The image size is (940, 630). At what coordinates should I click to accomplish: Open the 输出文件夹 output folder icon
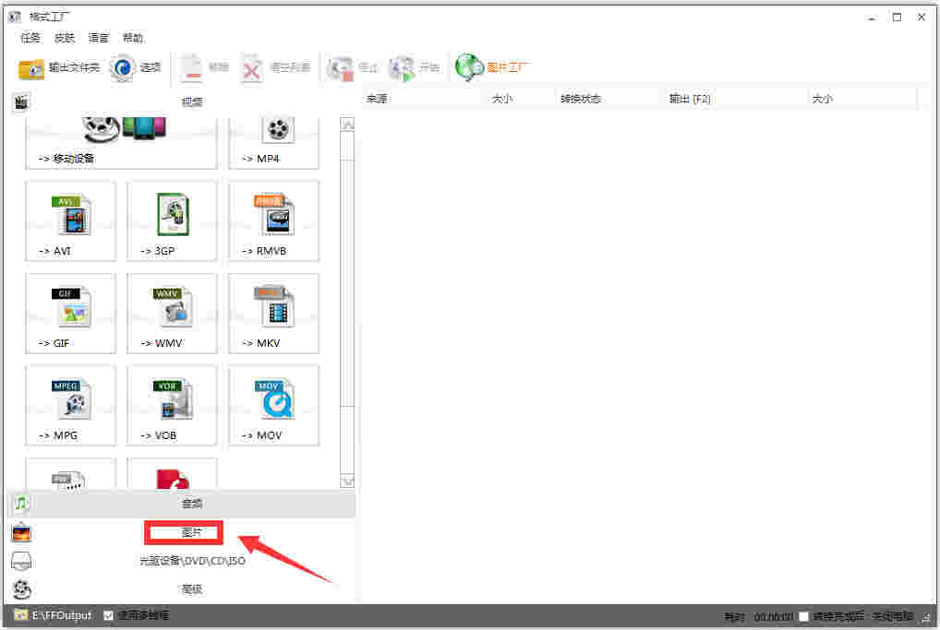[31, 68]
